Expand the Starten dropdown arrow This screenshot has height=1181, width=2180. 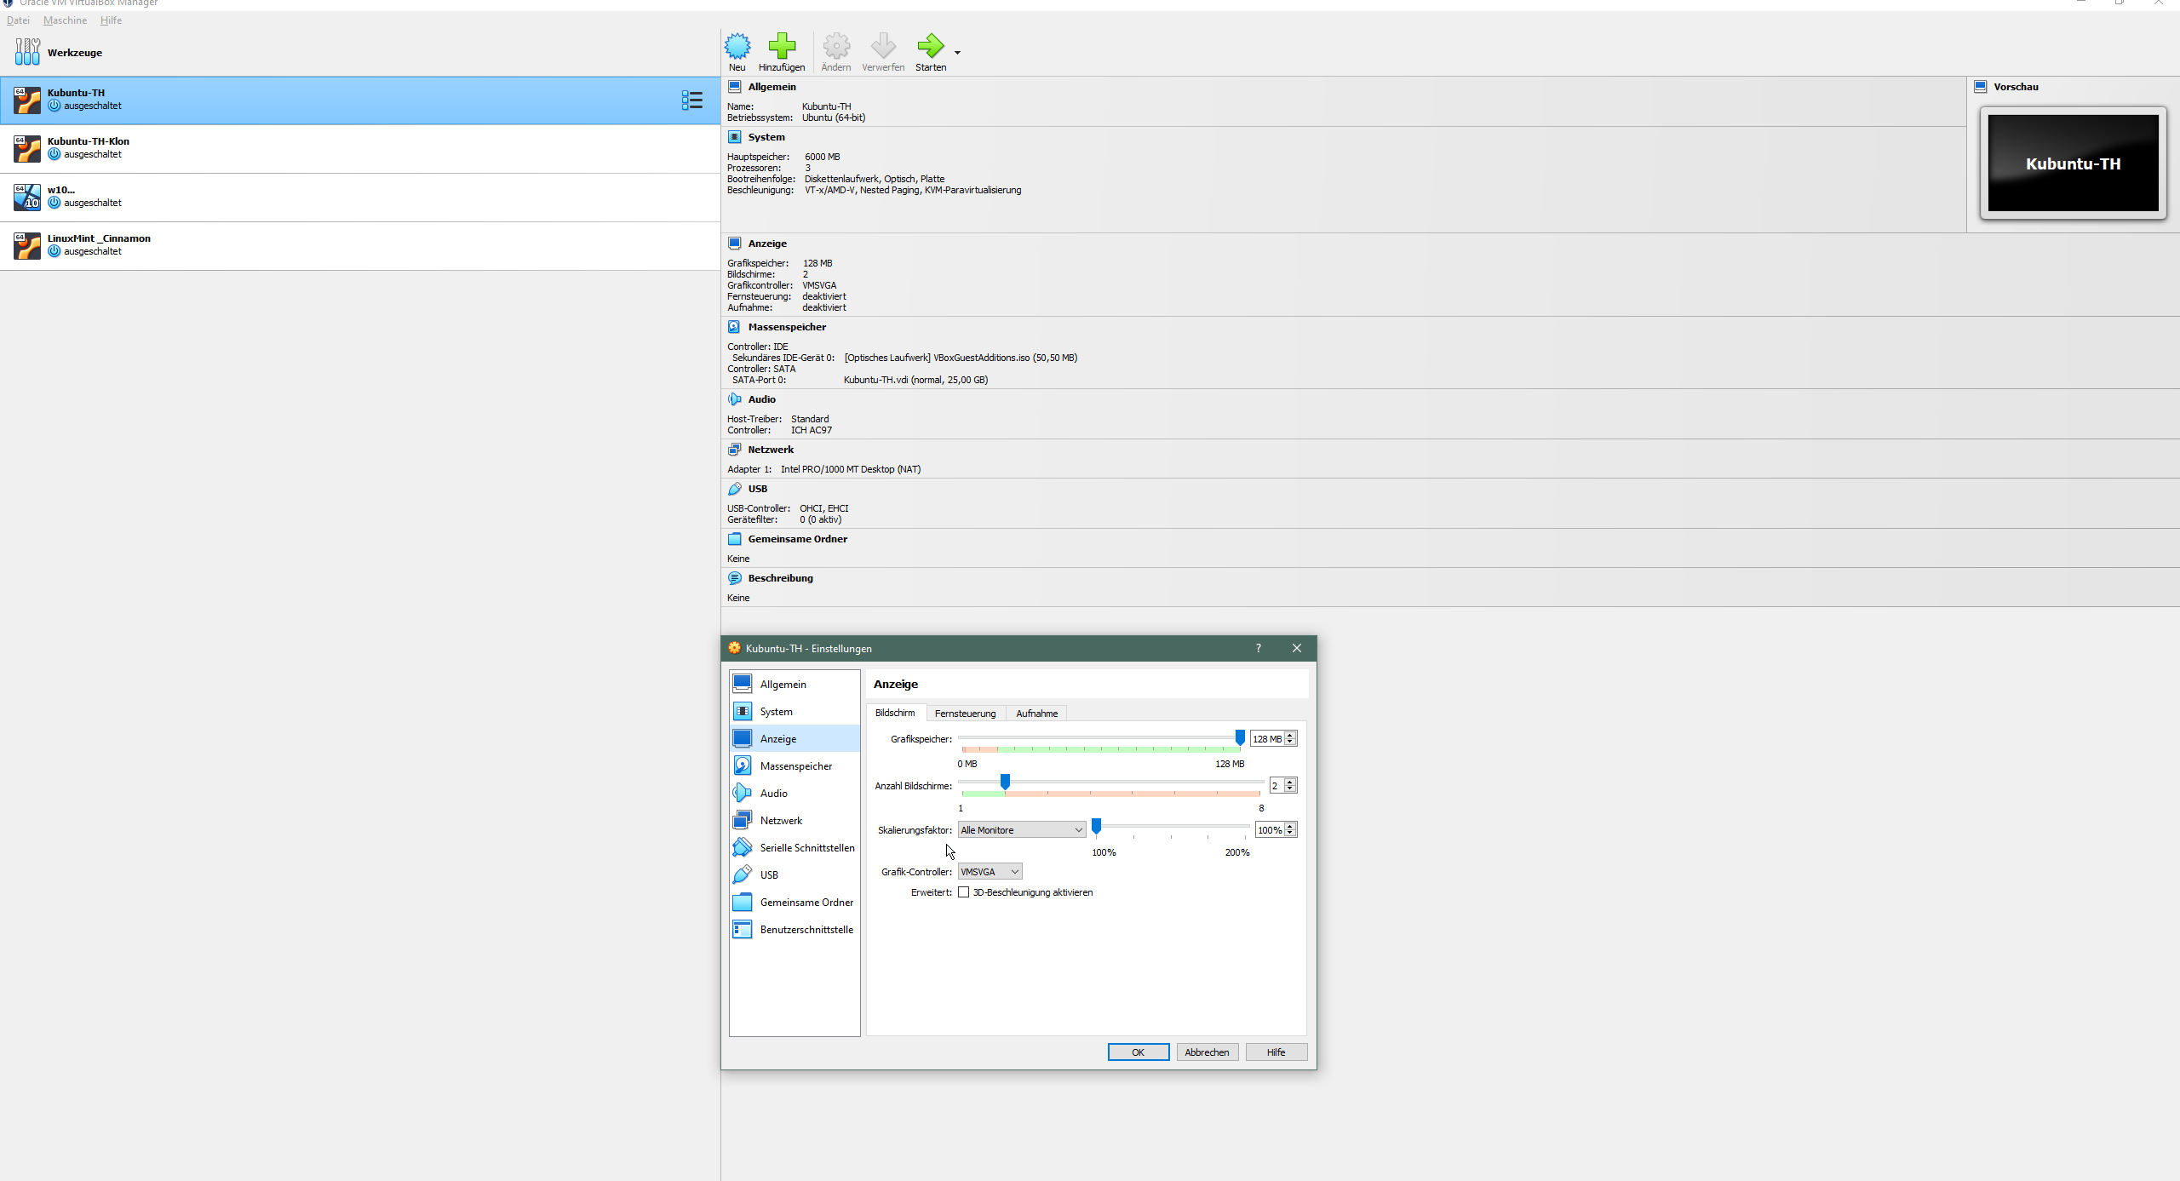click(957, 53)
